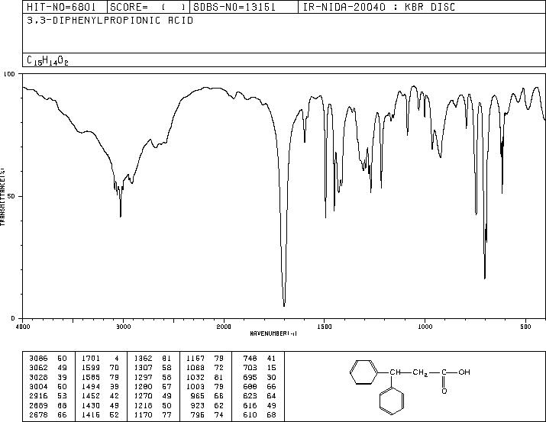Select peak table entry 1452
Image resolution: width=546 pixels, height=422 pixels.
[x=100, y=396]
